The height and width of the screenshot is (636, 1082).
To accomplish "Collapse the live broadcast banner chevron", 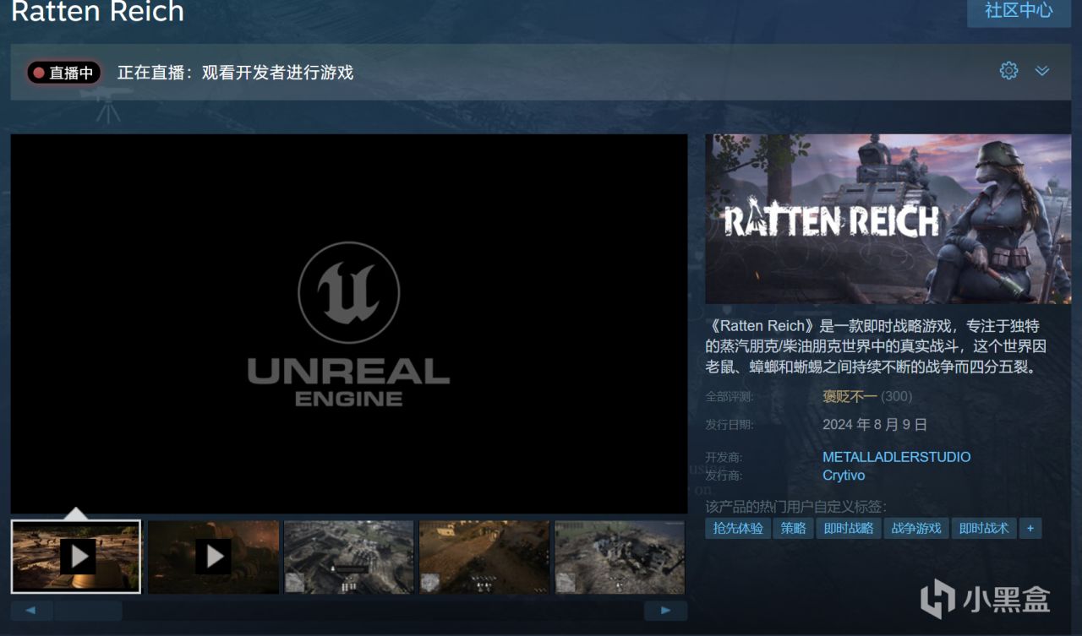I will click(1042, 71).
